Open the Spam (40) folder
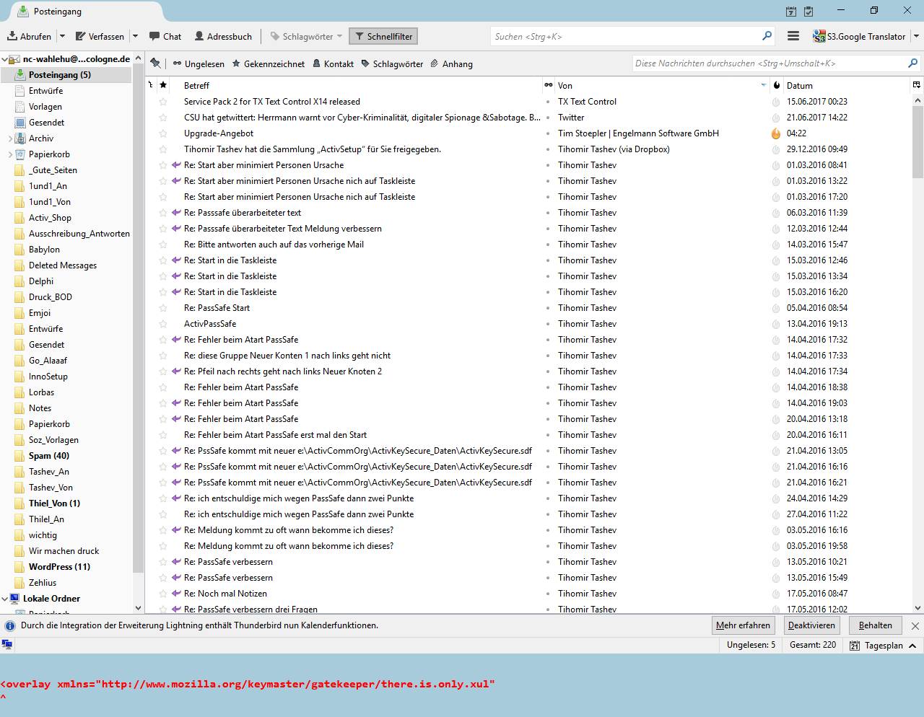 (x=48, y=456)
